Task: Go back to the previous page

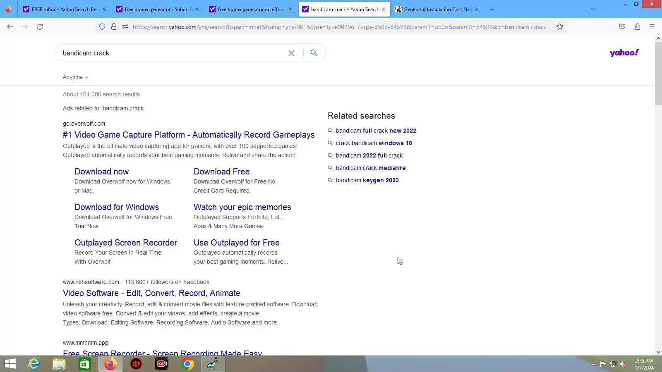Action: (10, 27)
